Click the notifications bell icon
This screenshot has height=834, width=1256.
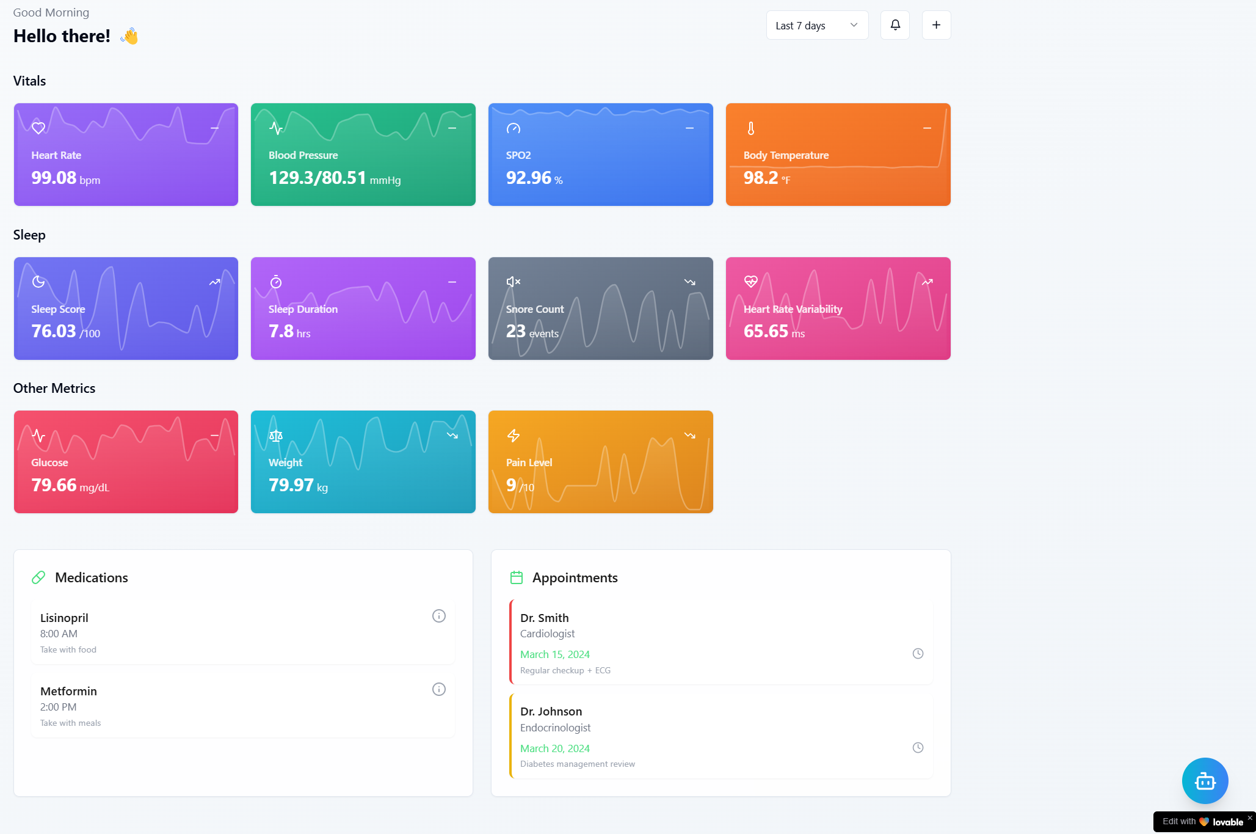(x=895, y=25)
